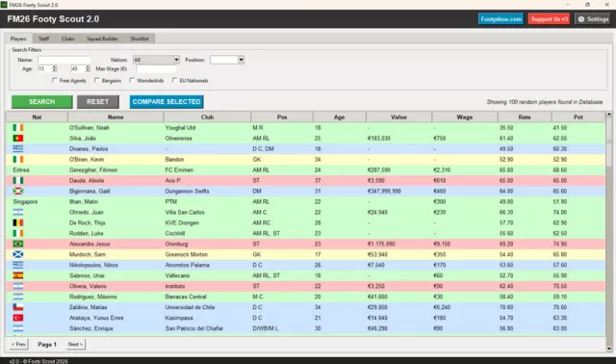Click the Greece flag beside Nikolopoulos, Nikos
This screenshot has height=364, width=616.
point(18,265)
